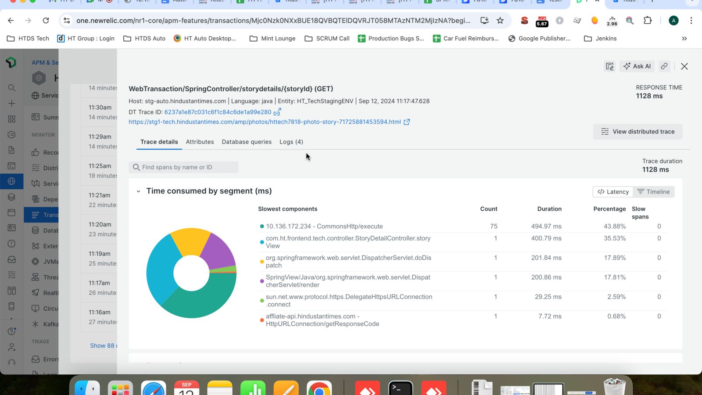Switch to the Attributes tab

(200, 142)
